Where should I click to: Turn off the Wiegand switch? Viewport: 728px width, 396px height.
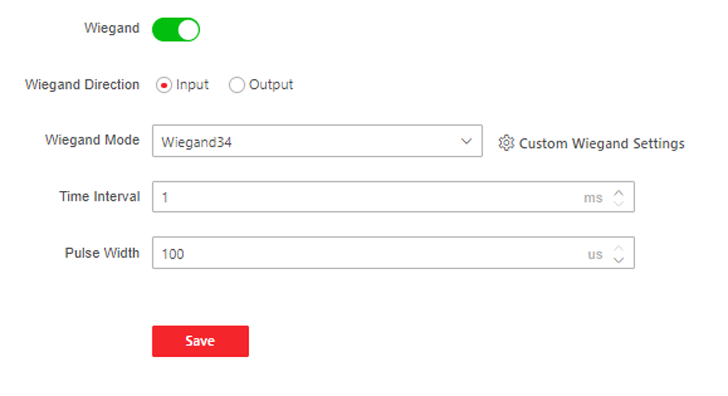point(176,30)
